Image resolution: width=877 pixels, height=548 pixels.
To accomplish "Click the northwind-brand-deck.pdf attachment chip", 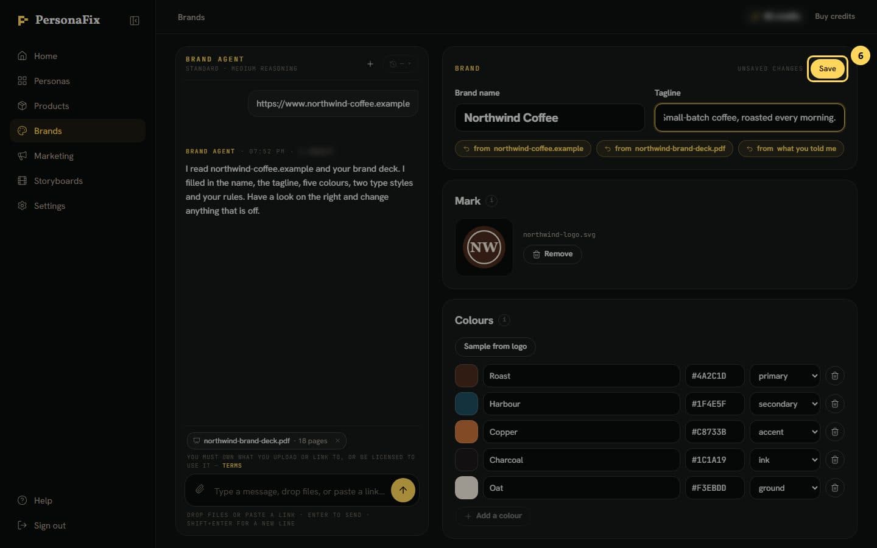I will click(266, 441).
